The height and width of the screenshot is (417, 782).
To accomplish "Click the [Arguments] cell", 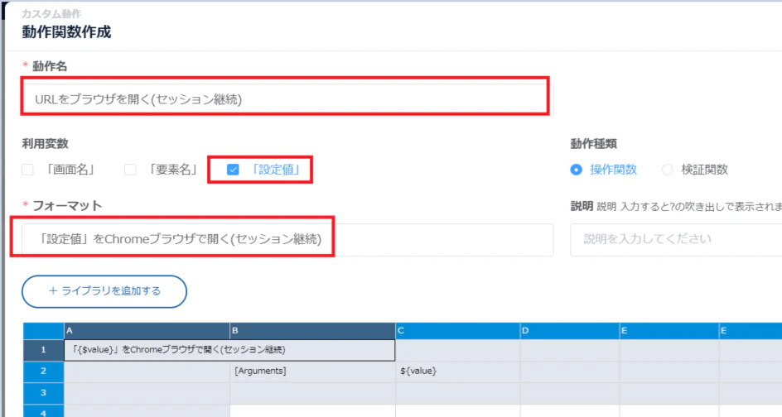I will [x=312, y=371].
